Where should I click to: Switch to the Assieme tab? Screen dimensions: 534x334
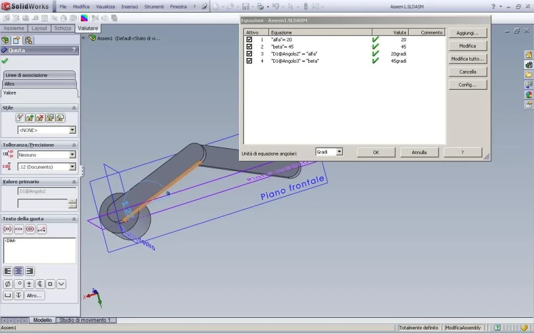(14, 28)
